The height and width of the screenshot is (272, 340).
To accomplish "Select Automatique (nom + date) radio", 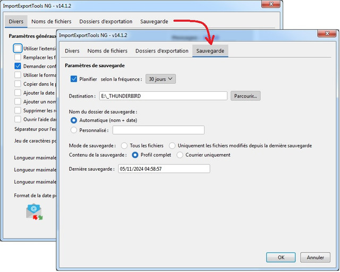I will pyautogui.click(x=74, y=120).
